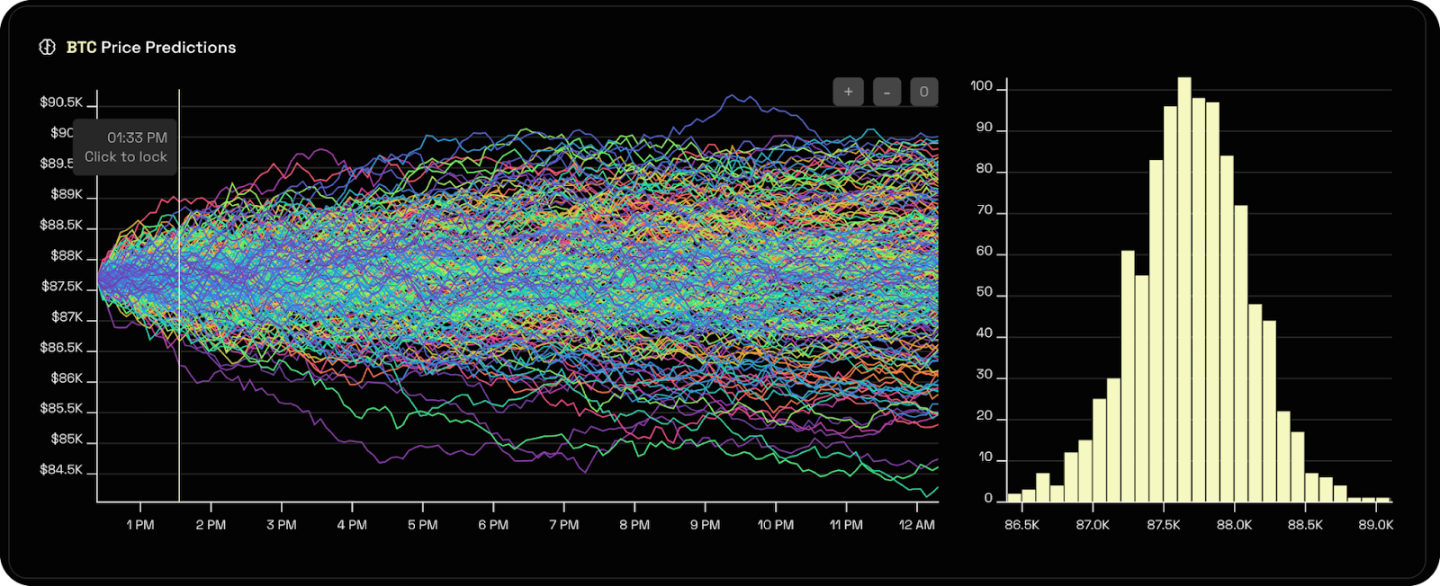Click the 100 label on histogram axis
Screen dimensions: 1440x586
(982, 86)
